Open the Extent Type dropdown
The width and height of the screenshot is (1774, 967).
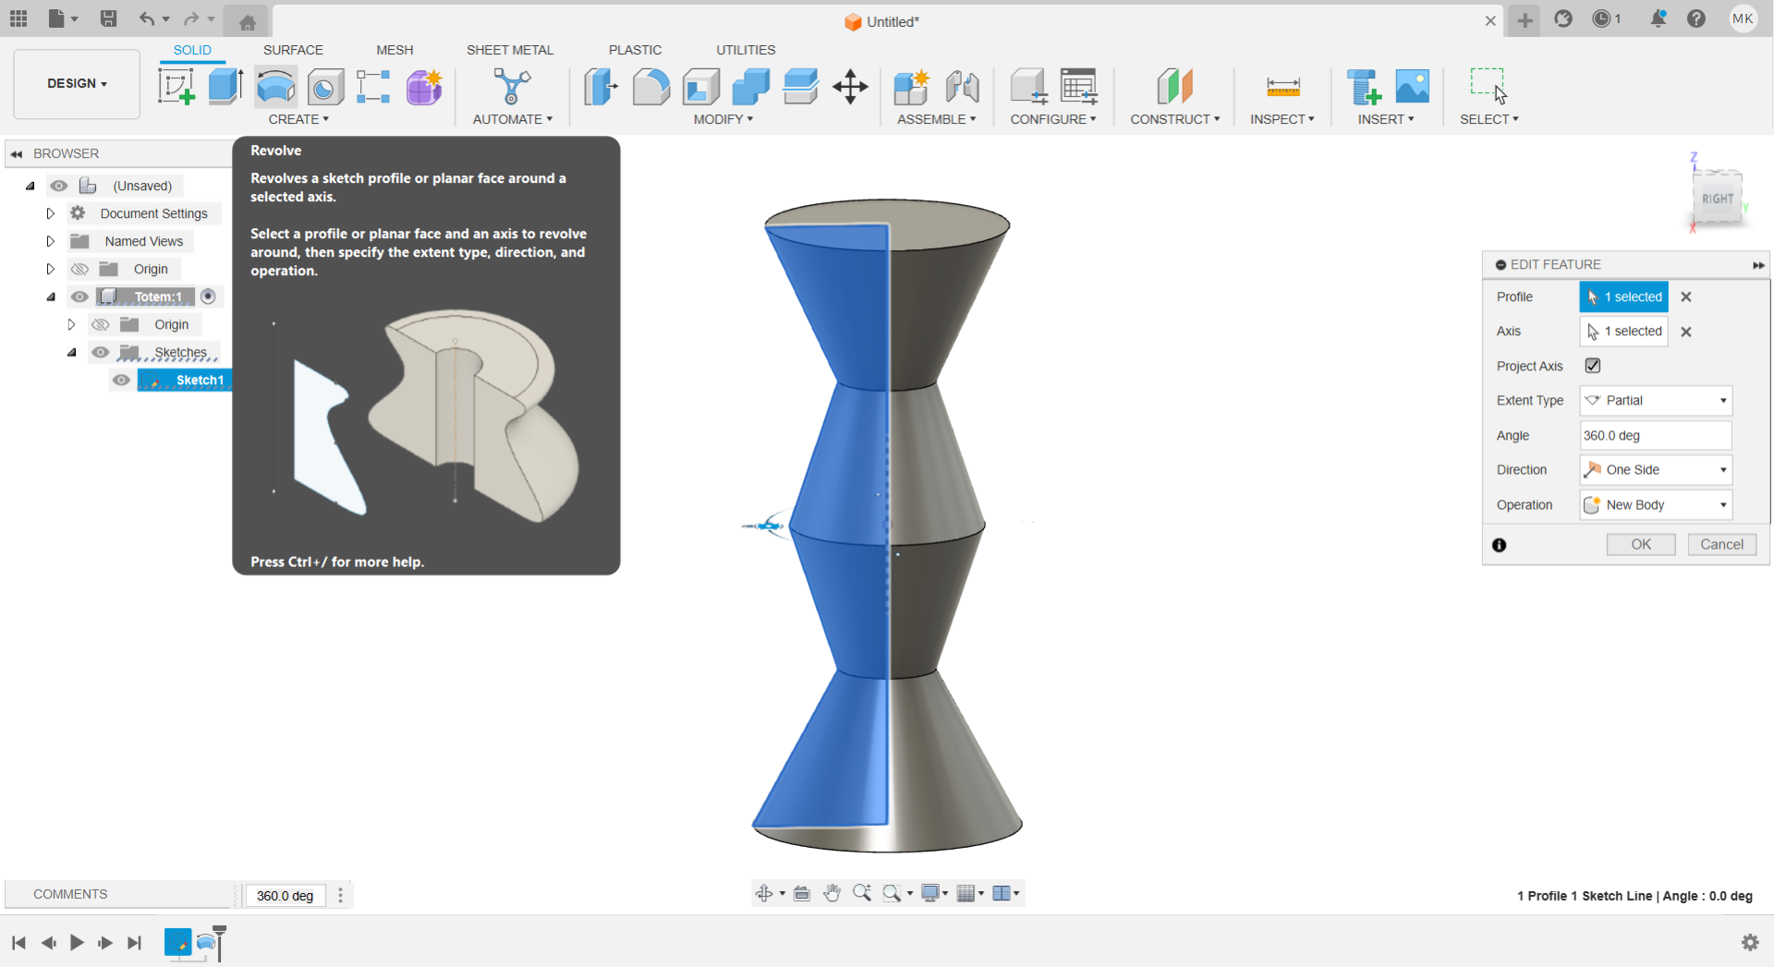point(1656,401)
